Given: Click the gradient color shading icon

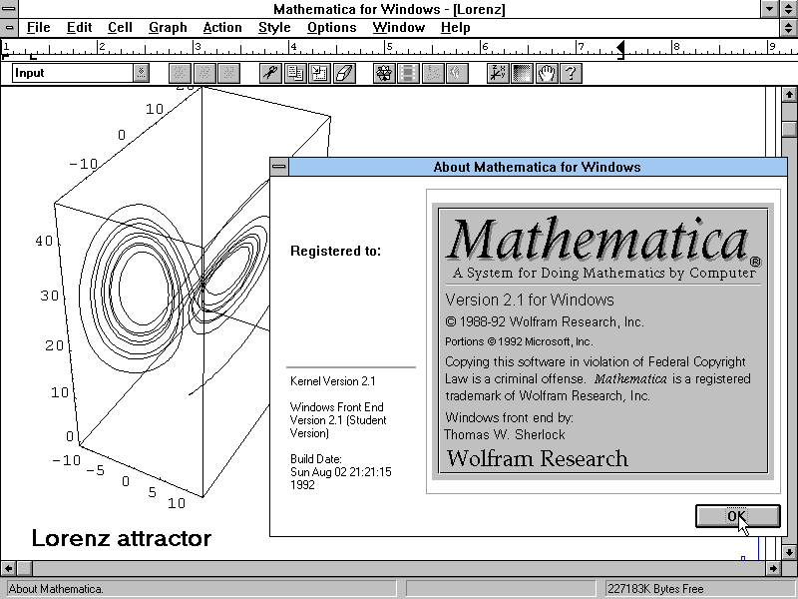Looking at the screenshot, I should tap(522, 73).
